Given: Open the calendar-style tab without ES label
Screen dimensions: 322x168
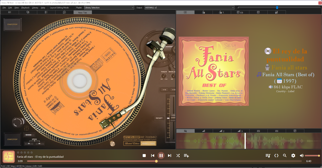Looking at the screenshot, I should tap(258, 12).
